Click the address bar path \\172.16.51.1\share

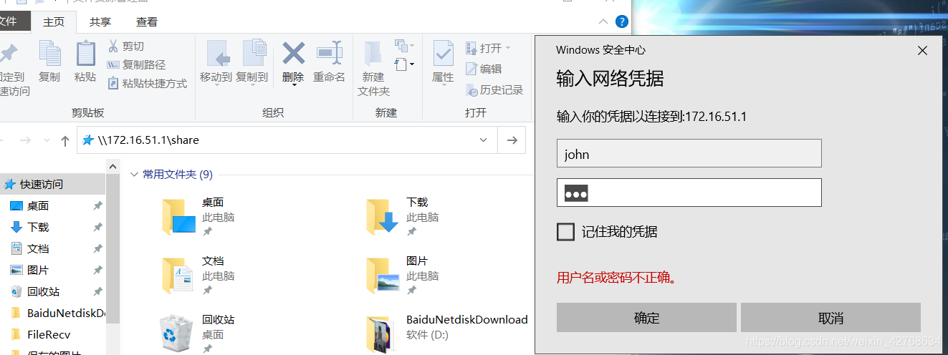point(149,140)
